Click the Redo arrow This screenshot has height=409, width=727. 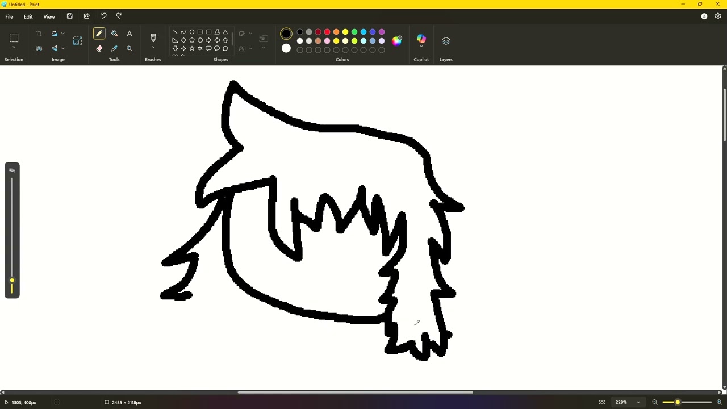point(119,16)
